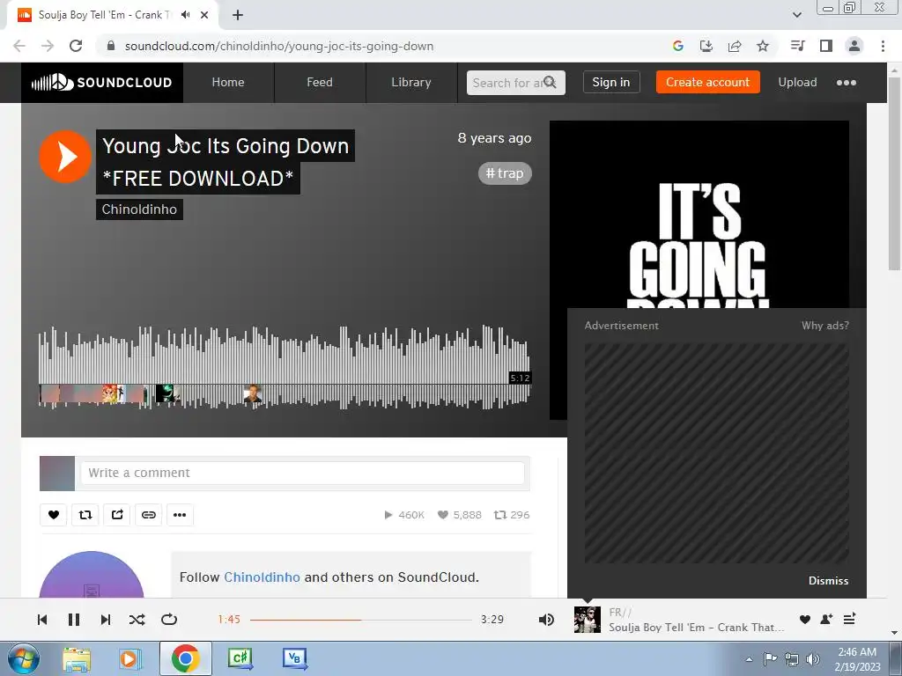This screenshot has width=902, height=676.
Task: Click the install app icon in the address bar
Action: [706, 46]
